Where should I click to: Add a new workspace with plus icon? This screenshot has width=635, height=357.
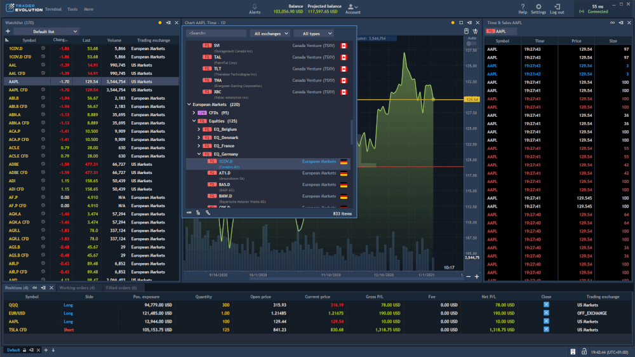(x=46, y=350)
